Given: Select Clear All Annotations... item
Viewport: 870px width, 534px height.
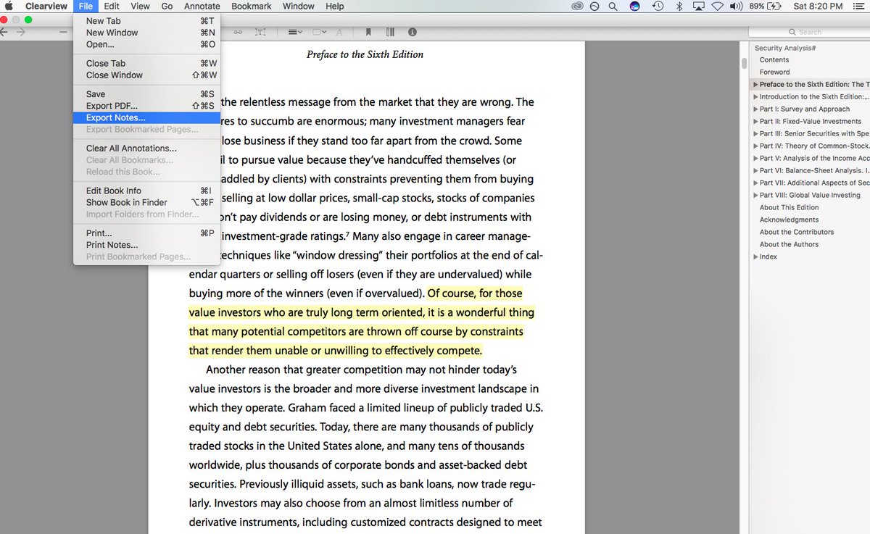Looking at the screenshot, I should pos(147,148).
